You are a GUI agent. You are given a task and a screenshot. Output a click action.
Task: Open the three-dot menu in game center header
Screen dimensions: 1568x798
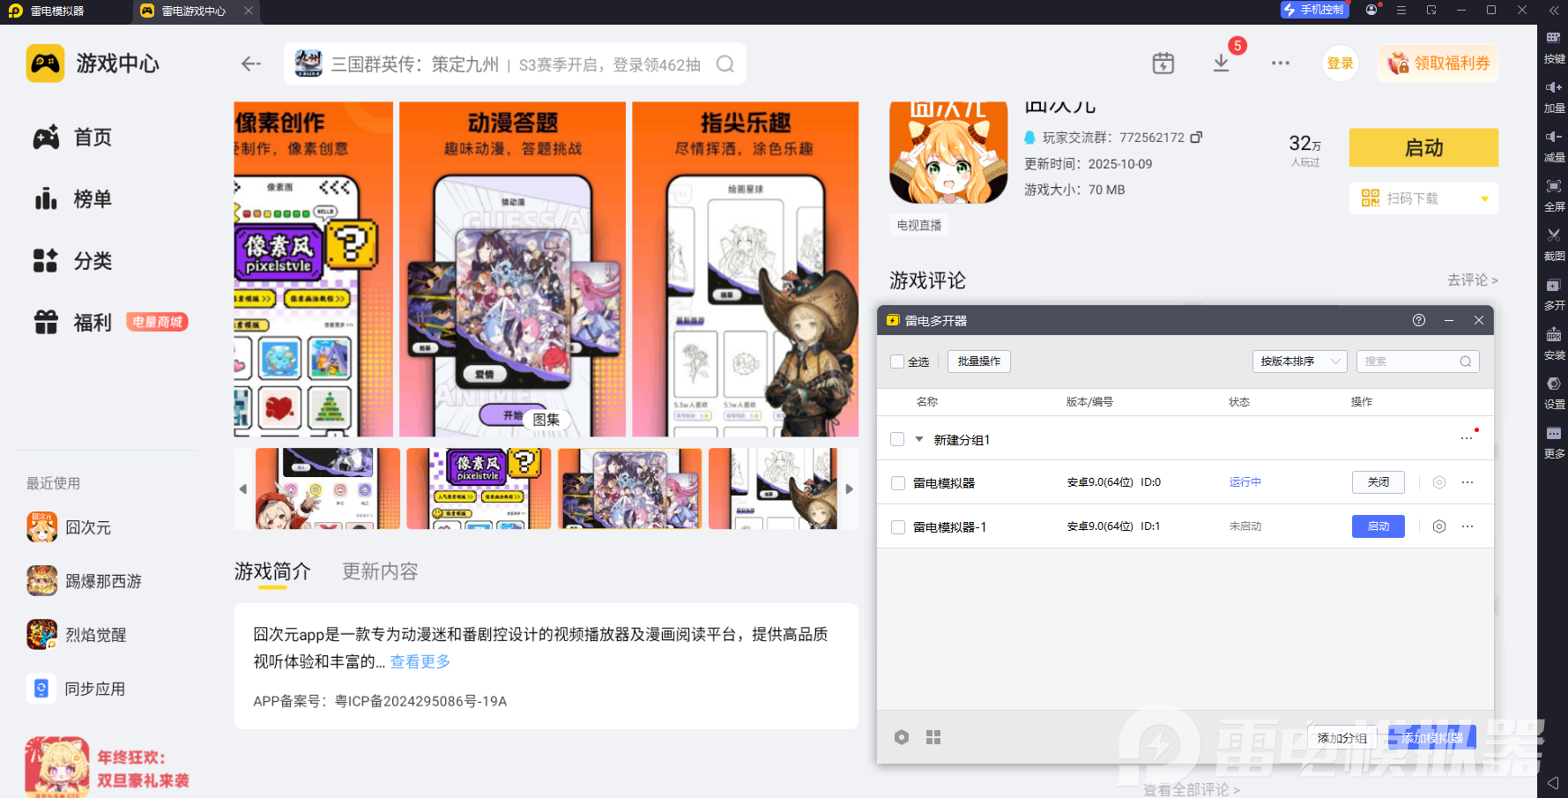(1281, 63)
